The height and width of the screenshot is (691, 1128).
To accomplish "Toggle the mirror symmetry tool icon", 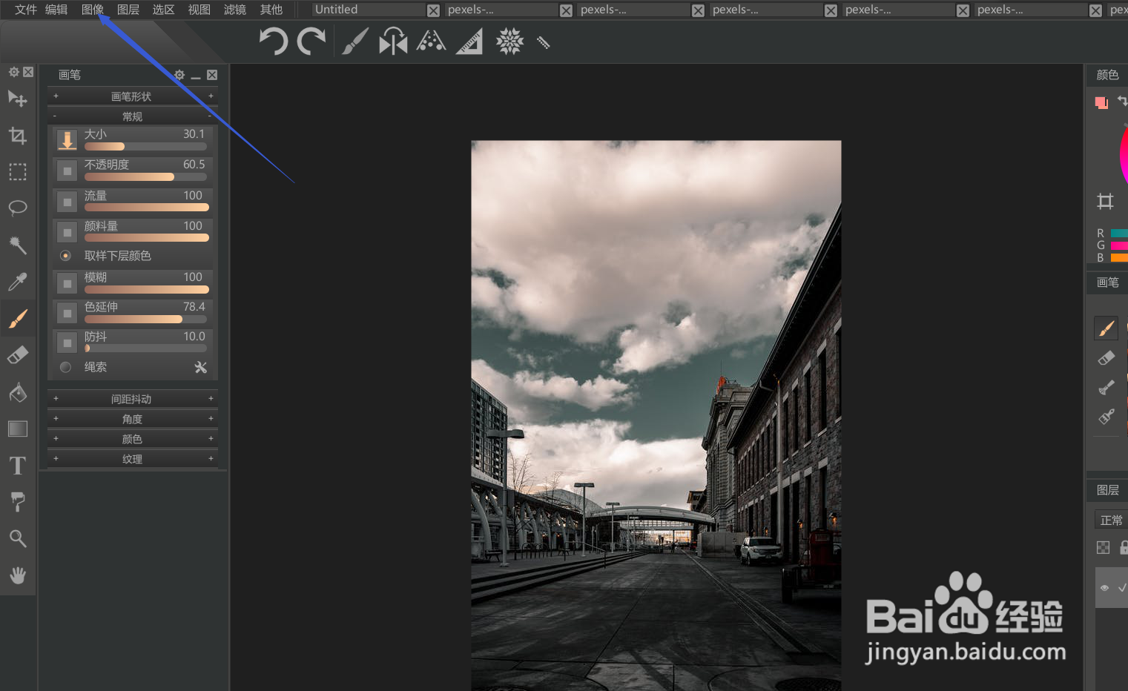I will [393, 42].
